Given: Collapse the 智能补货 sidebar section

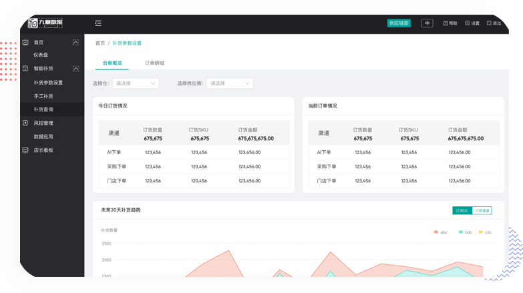Looking at the screenshot, I should (x=75, y=68).
